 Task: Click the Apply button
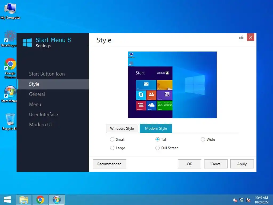click(x=242, y=164)
